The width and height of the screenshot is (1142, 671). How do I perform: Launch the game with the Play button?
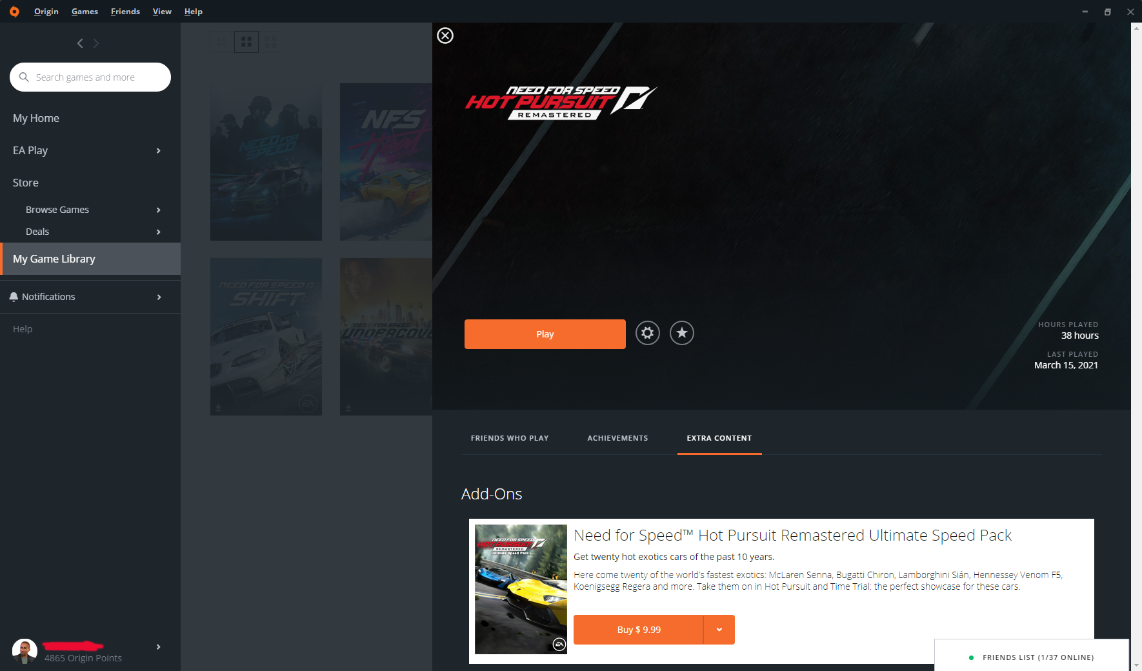pos(545,334)
